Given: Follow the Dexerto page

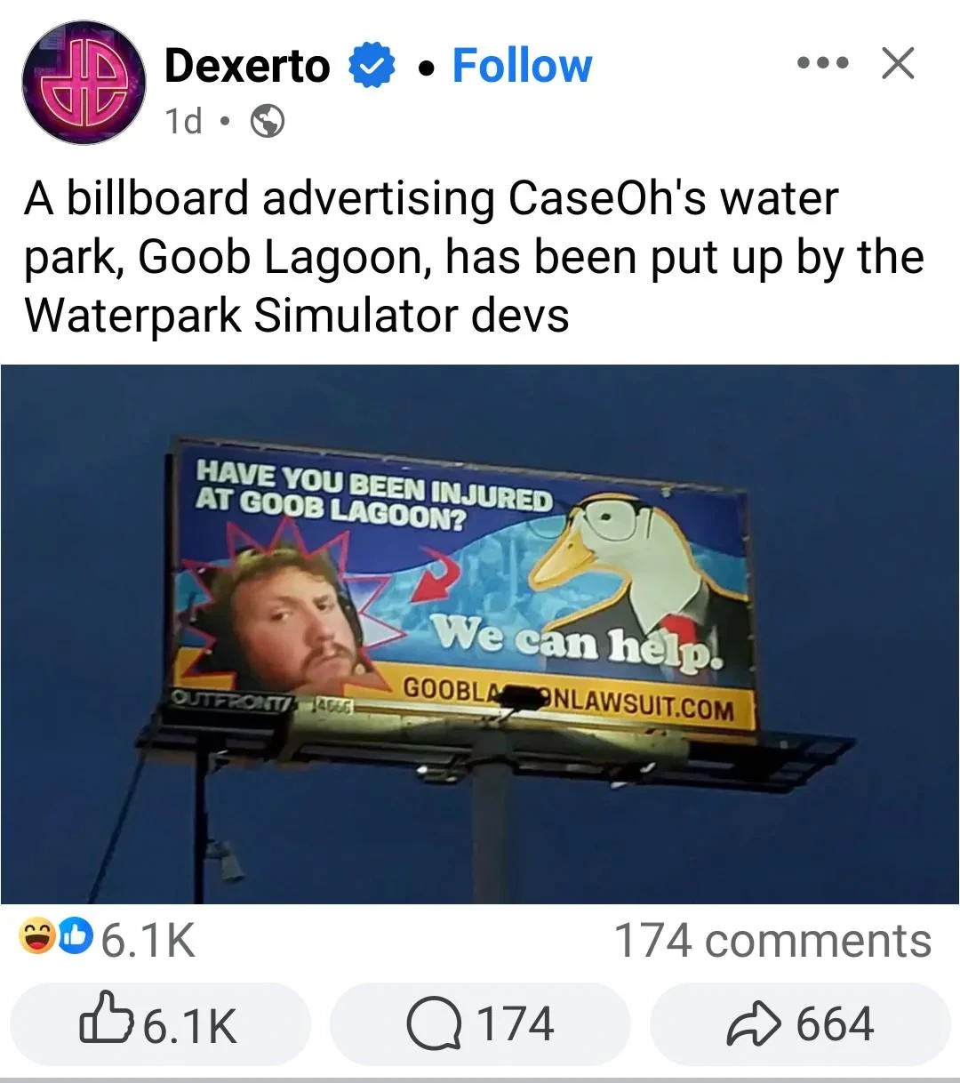Looking at the screenshot, I should click(x=522, y=66).
